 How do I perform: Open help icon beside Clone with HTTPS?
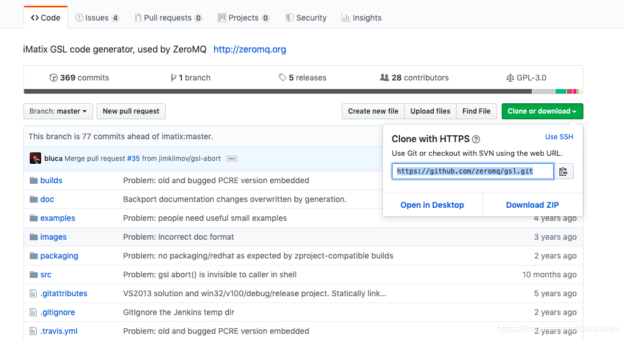[476, 139]
